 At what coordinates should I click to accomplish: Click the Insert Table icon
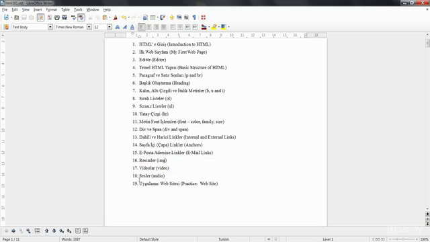[x=153, y=17]
